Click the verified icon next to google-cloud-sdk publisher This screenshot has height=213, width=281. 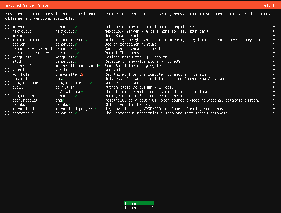91,83
